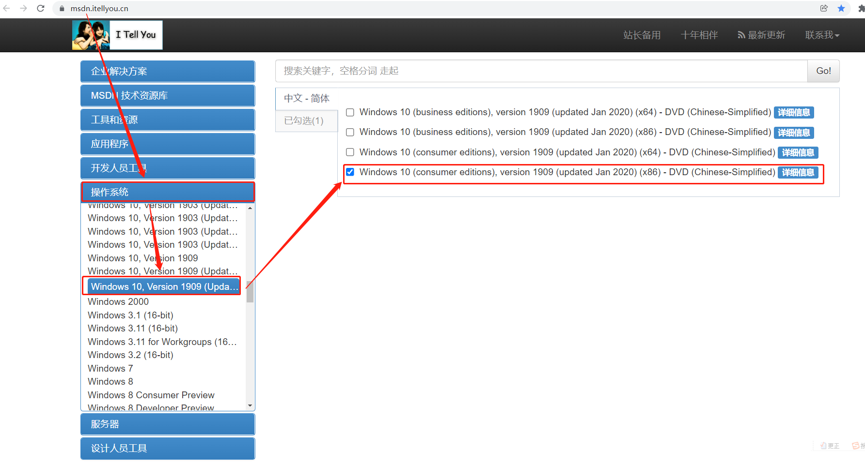Viewport: 865px width, 465px height.
Task: Check business editions x86 DVD checkbox
Action: [x=350, y=132]
